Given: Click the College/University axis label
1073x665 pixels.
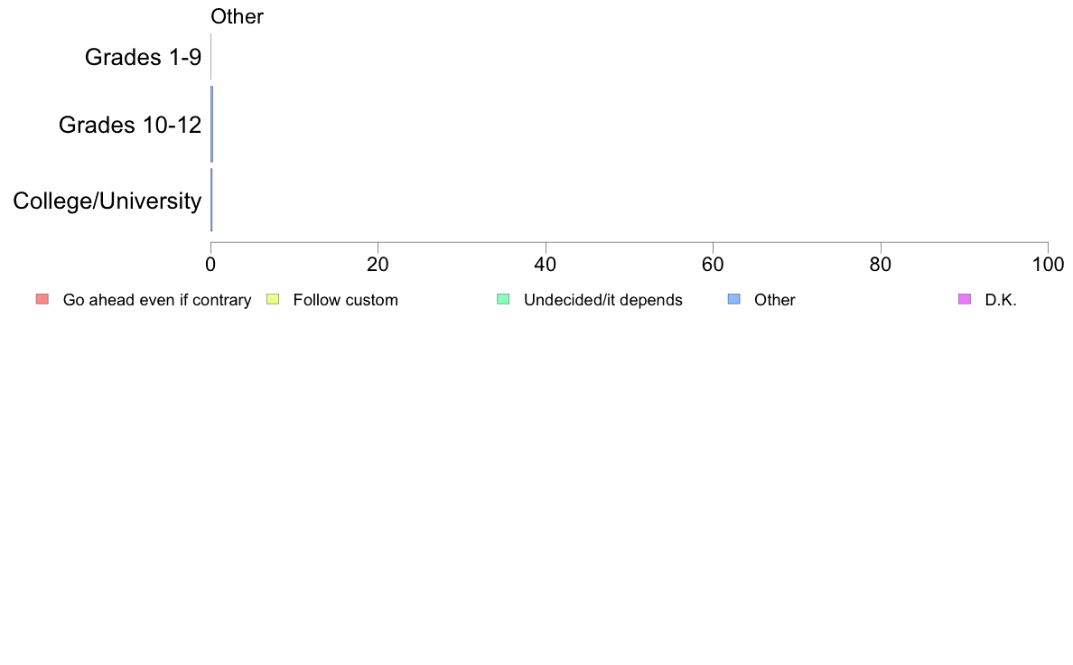Looking at the screenshot, I should point(107,201).
